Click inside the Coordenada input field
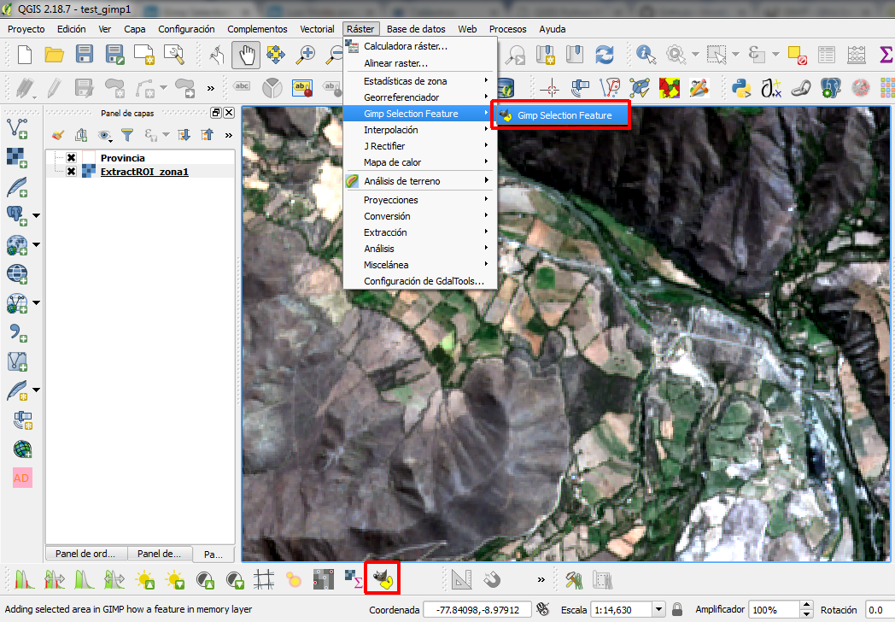 tap(477, 609)
